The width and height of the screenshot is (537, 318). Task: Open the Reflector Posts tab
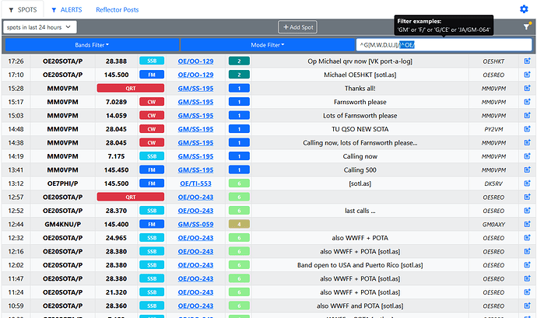coord(117,9)
